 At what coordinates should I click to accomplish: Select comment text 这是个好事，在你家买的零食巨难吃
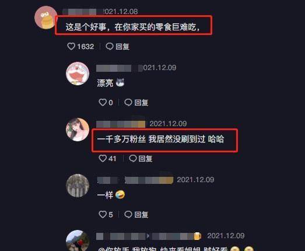131,27
